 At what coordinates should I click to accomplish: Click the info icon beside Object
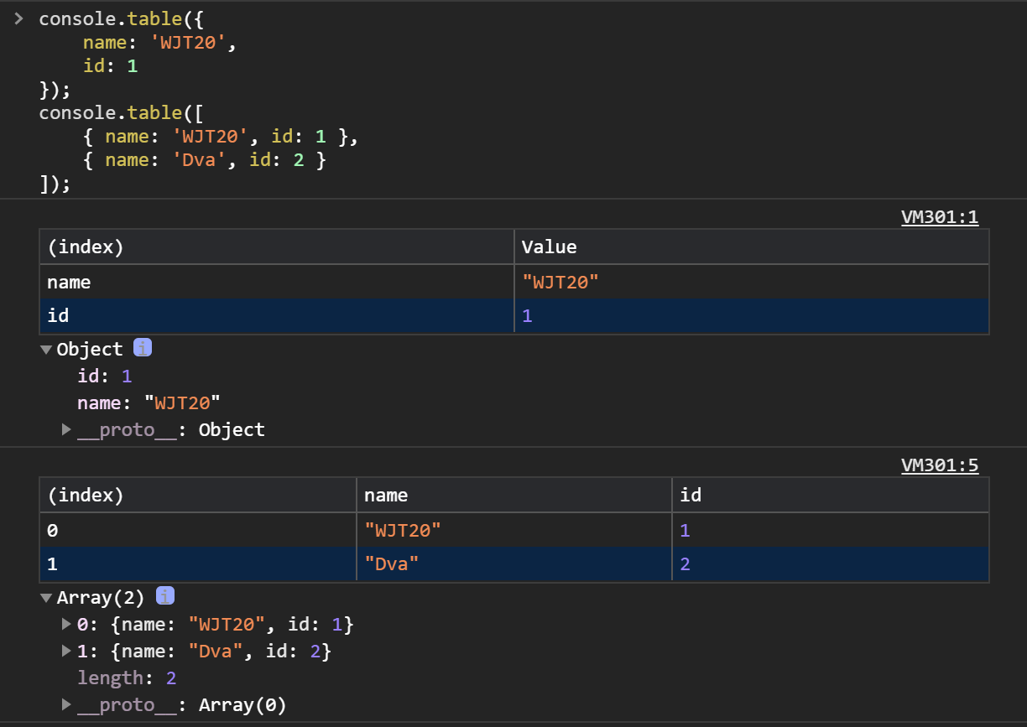143,348
